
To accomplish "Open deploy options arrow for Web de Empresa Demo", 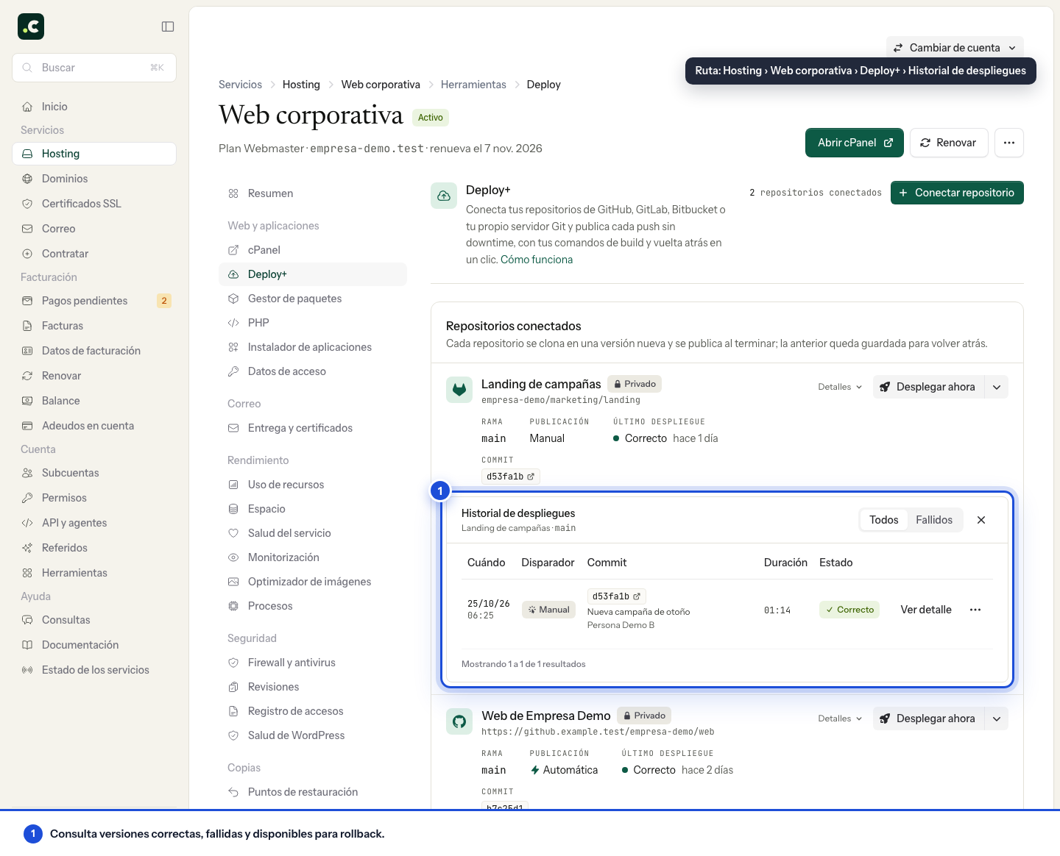I will click(997, 718).
